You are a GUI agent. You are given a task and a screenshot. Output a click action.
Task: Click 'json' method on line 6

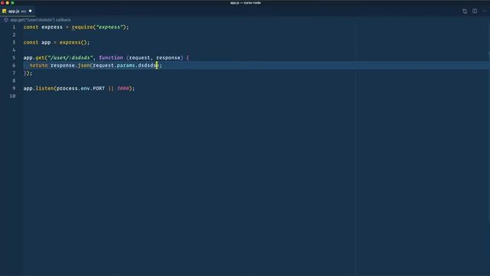click(84, 65)
